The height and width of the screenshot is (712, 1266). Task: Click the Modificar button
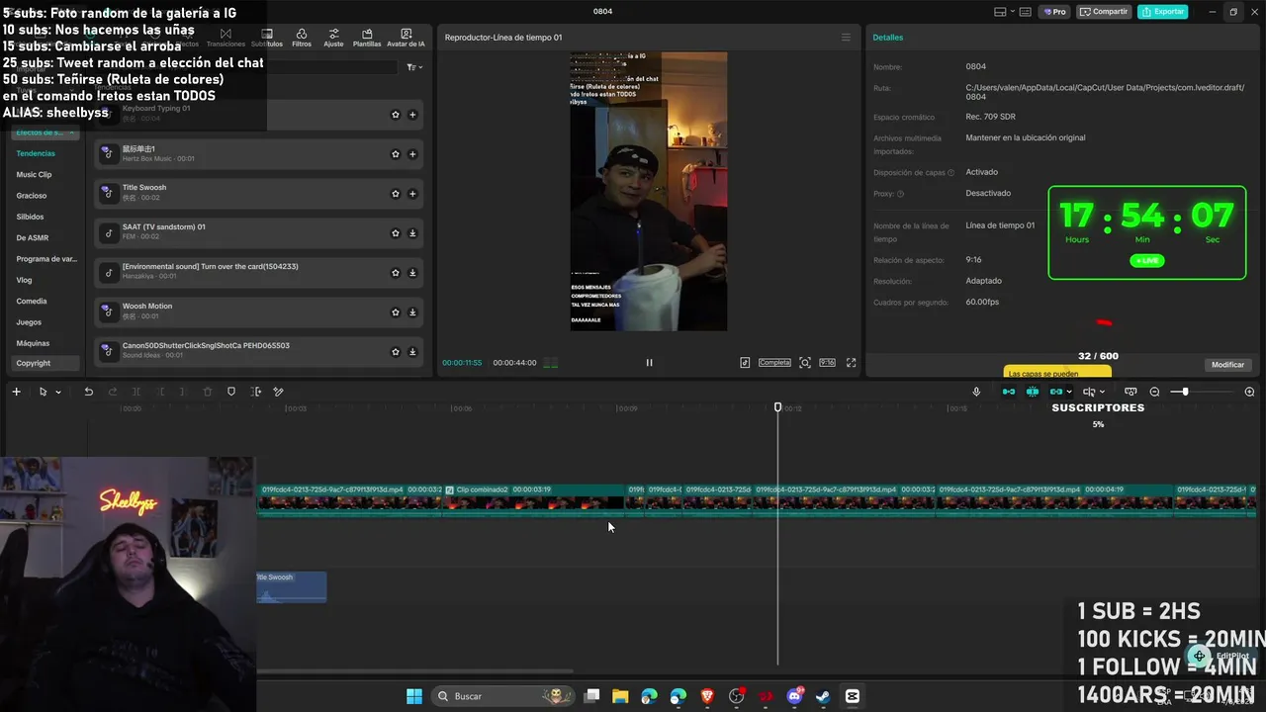[x=1228, y=365]
